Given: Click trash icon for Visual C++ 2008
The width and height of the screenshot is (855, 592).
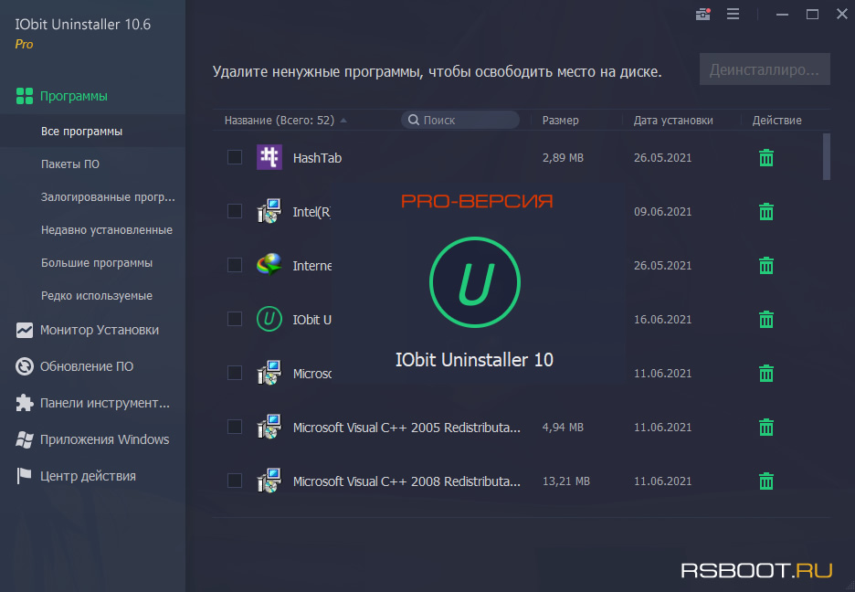Looking at the screenshot, I should [x=766, y=481].
